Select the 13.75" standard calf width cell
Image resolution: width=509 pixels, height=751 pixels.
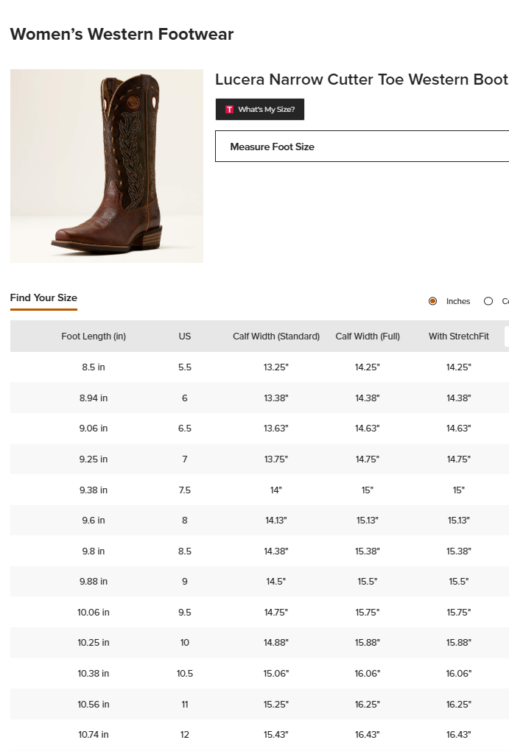(276, 459)
